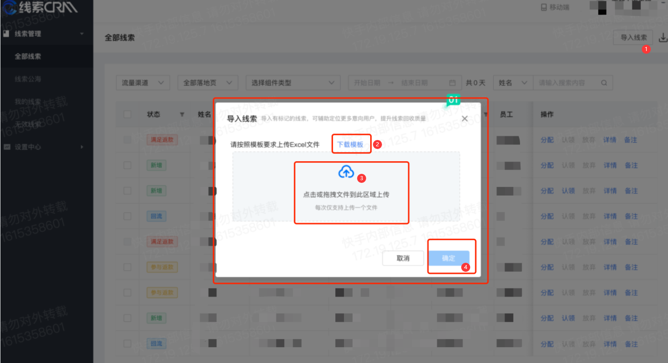Open the 选择组件类型 dropdown
The image size is (668, 363).
[x=292, y=83]
